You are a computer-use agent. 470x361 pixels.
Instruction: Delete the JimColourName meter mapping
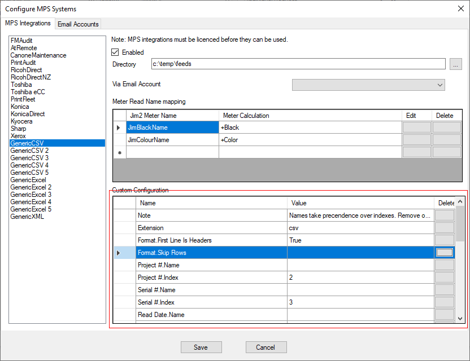click(x=447, y=140)
